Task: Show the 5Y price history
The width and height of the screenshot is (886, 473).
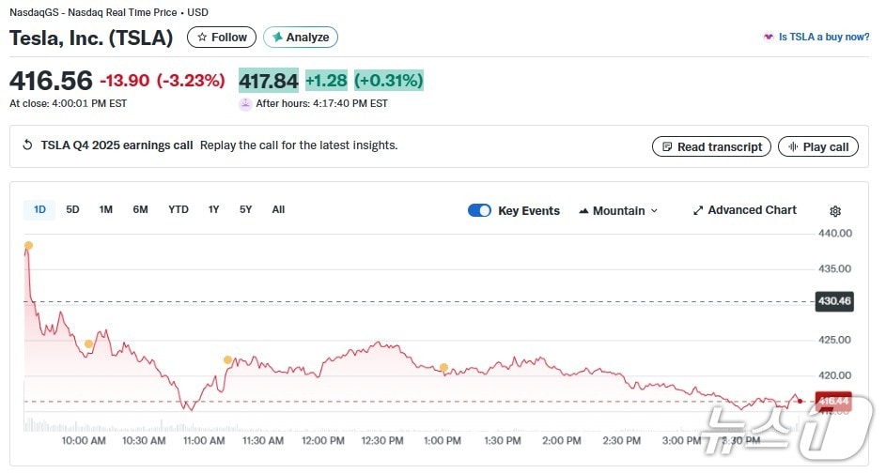Action: 245,210
